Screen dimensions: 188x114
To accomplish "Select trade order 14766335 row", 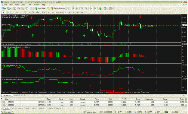I will pos(94,105).
